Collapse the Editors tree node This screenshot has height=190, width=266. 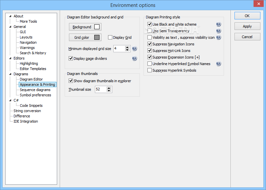[10, 58]
